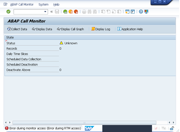Click the 'Error during monitor access' status message
The image size is (180, 132).
click(45, 128)
